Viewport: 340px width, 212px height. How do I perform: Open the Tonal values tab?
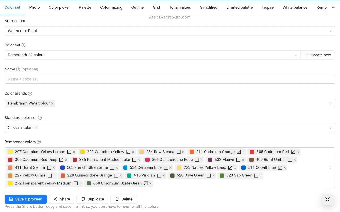[180, 7]
